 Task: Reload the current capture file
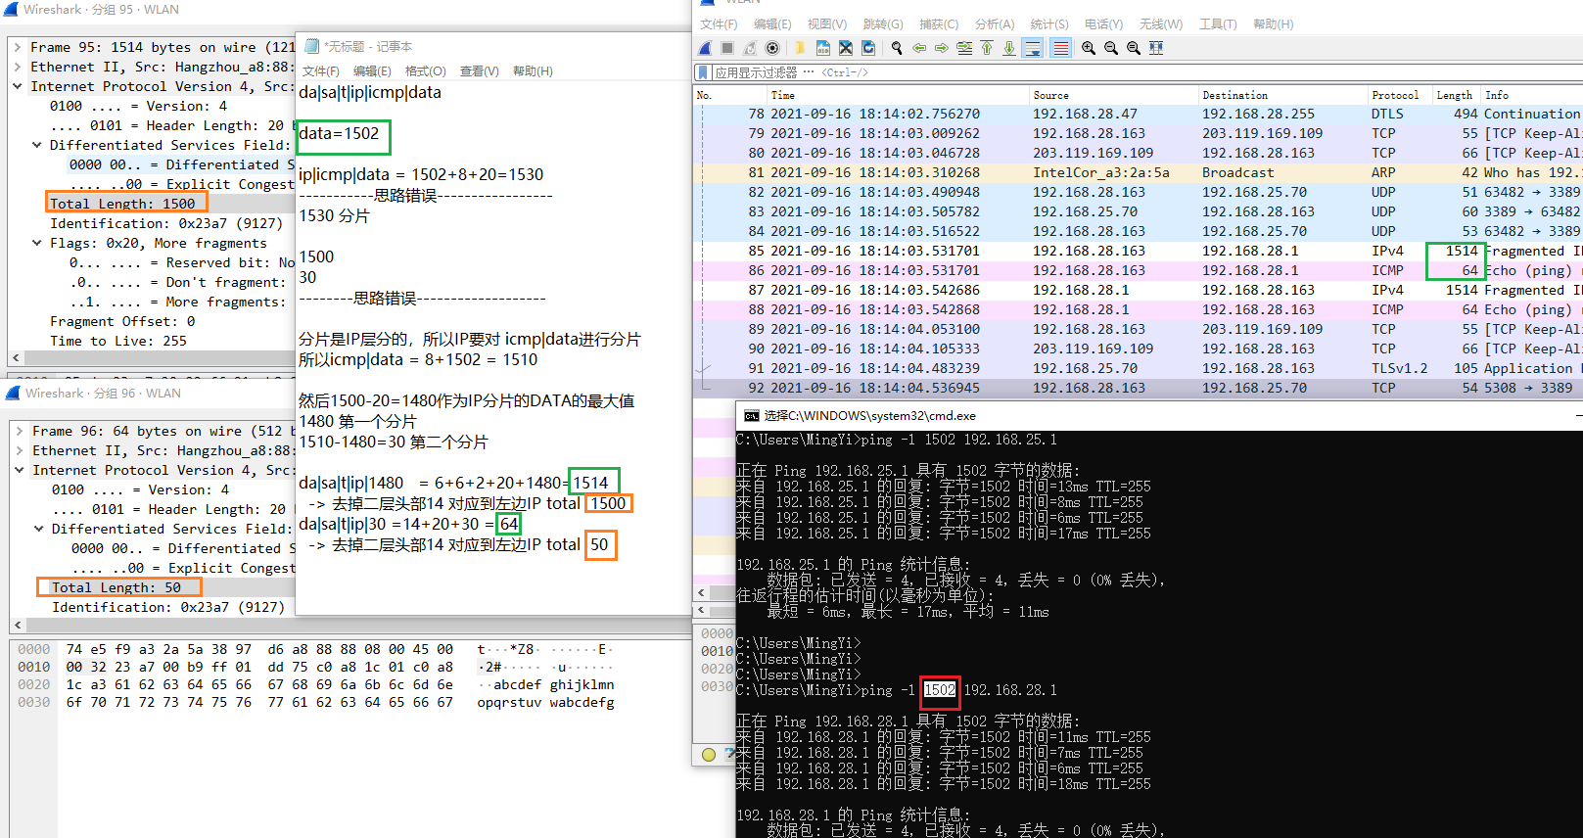[868, 48]
